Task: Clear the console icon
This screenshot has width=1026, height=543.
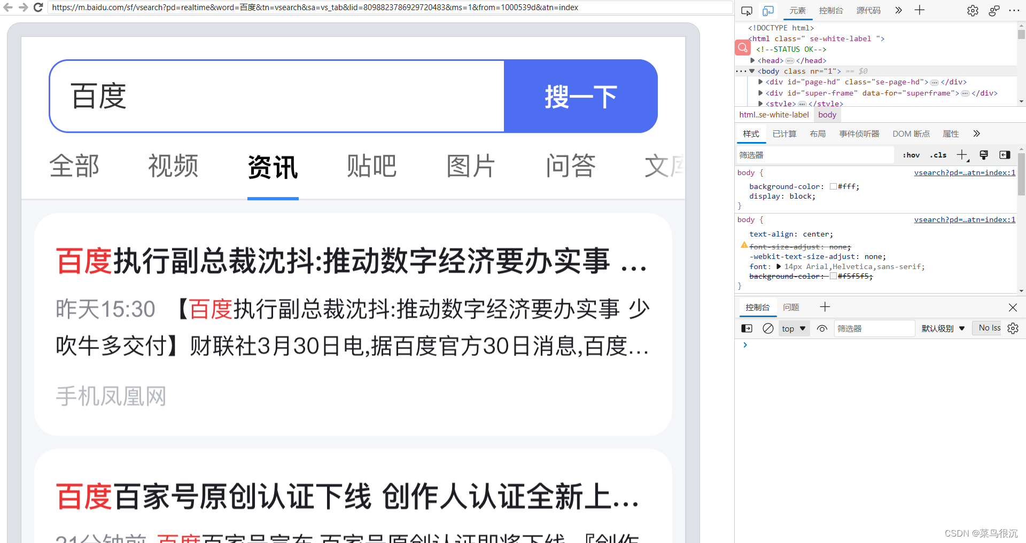Action: (x=768, y=328)
